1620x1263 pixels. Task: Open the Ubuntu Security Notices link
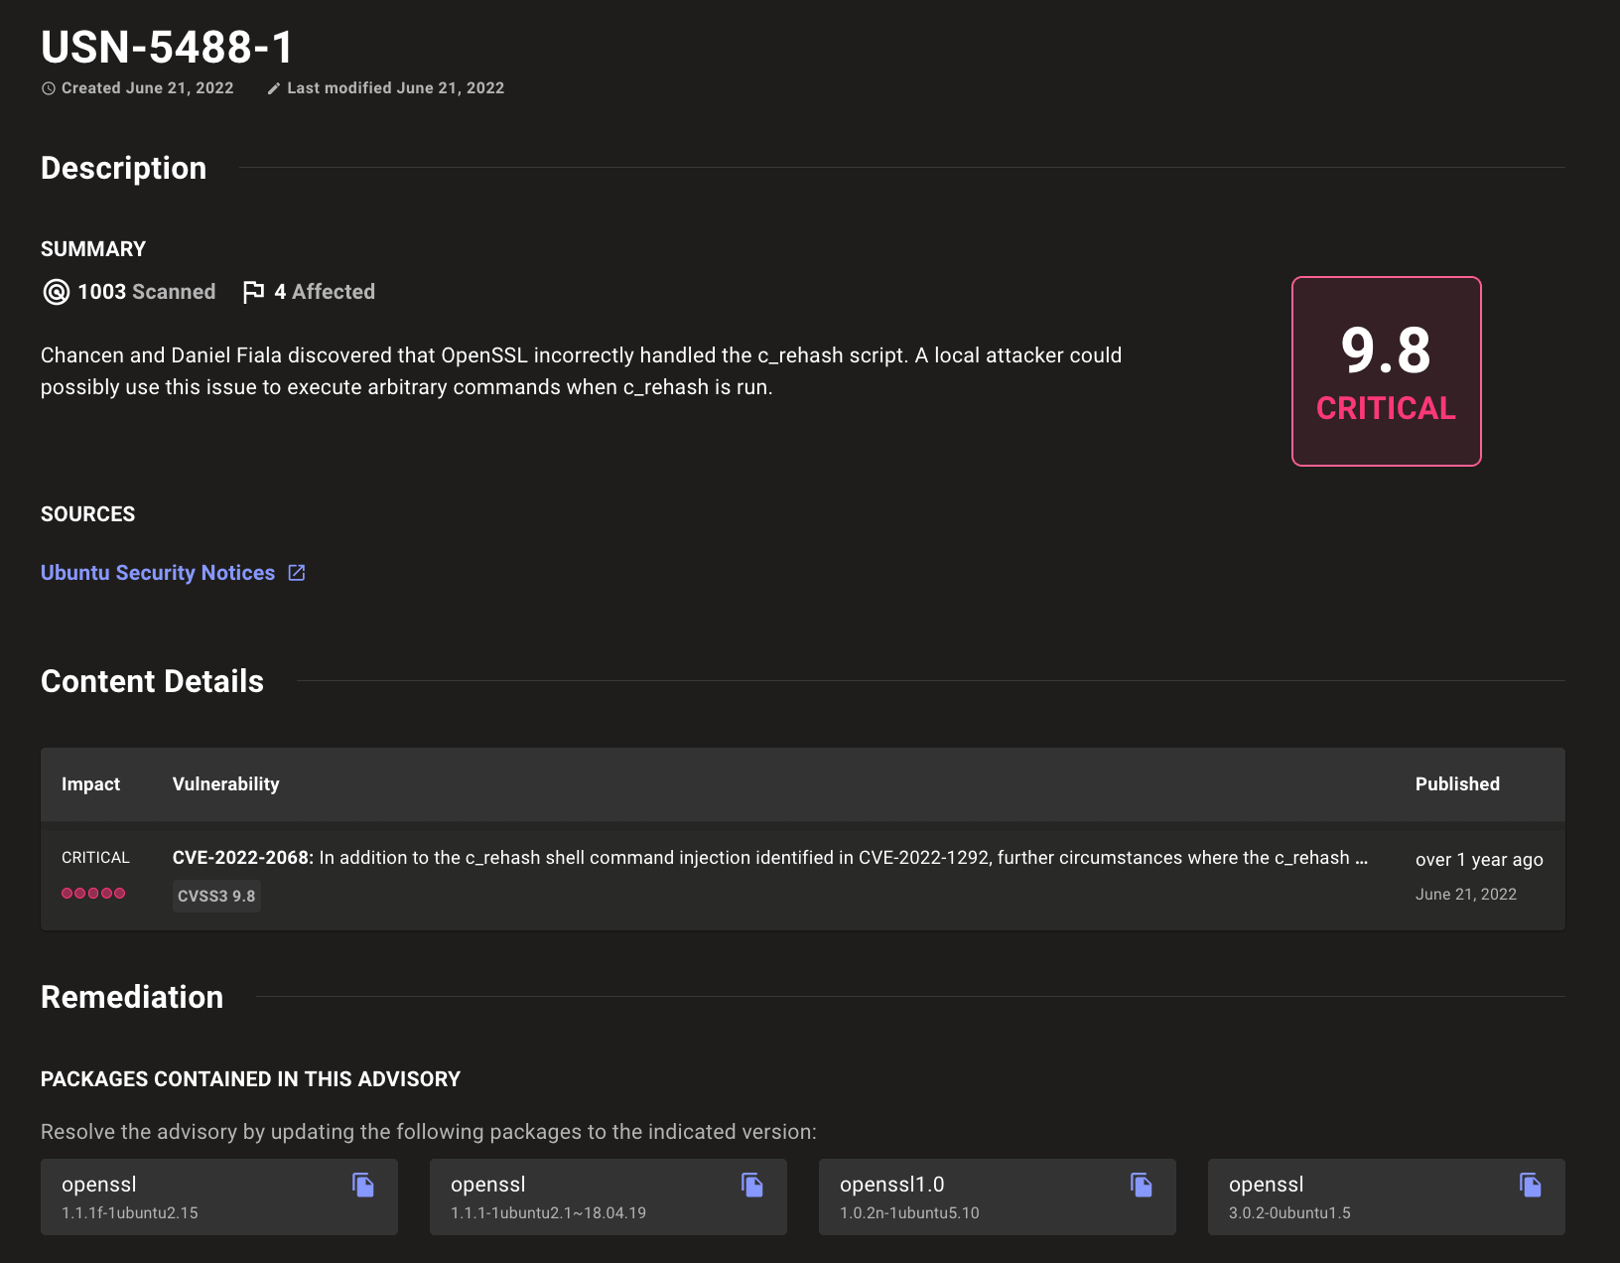pos(158,573)
